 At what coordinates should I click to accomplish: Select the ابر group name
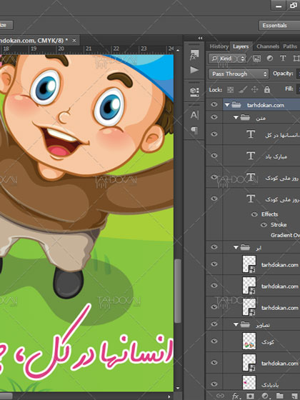click(x=259, y=248)
